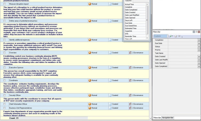Image resolution: width=201 pixels, height=121 pixels.
Task: Click the Created page icon in the Overview row
Action: pos(110,53)
